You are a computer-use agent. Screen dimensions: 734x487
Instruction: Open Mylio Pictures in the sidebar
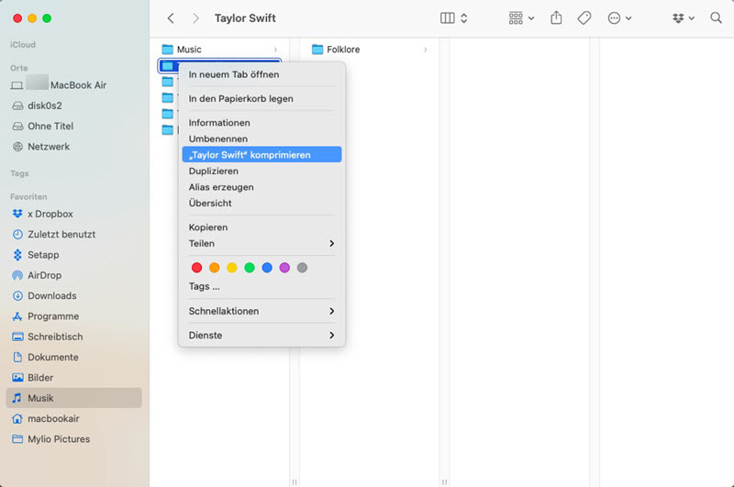tap(73, 439)
